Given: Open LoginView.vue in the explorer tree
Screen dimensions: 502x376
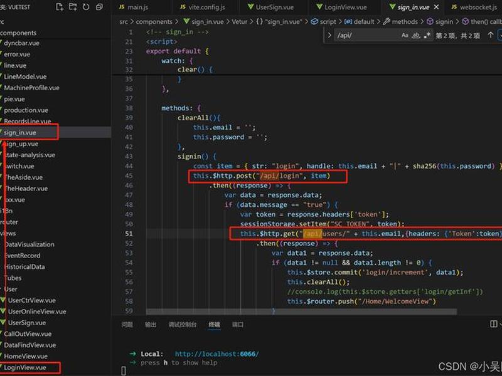Looking at the screenshot, I should click(x=24, y=368).
